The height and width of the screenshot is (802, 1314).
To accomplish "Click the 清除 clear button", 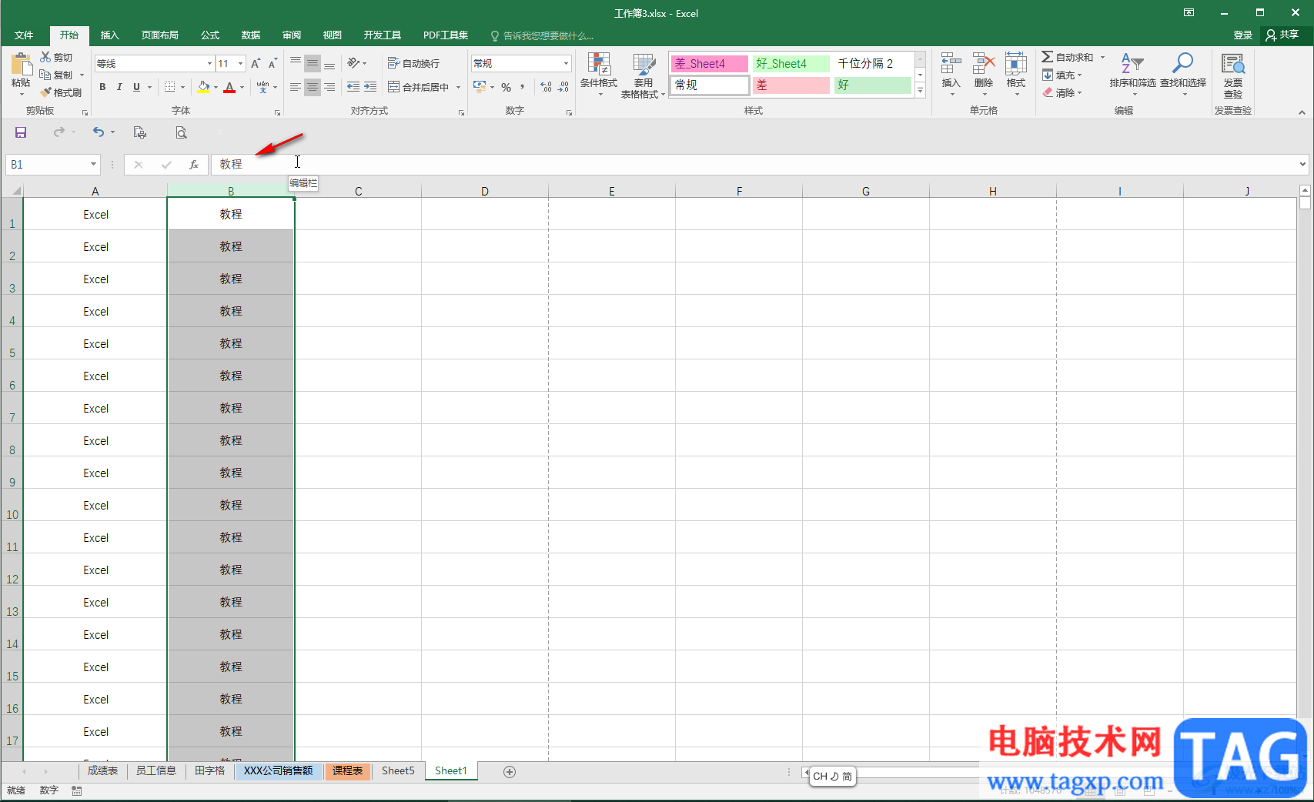I will (x=1062, y=92).
